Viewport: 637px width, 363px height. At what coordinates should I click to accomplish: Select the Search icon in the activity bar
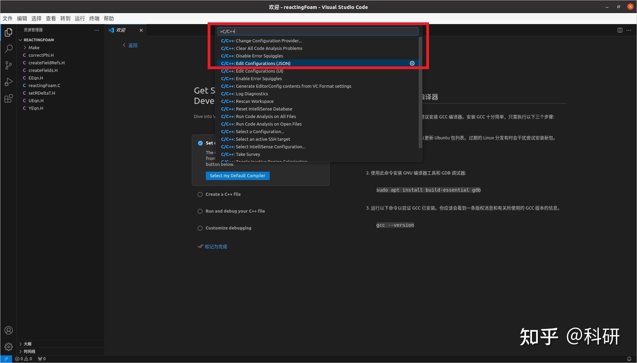[9, 49]
